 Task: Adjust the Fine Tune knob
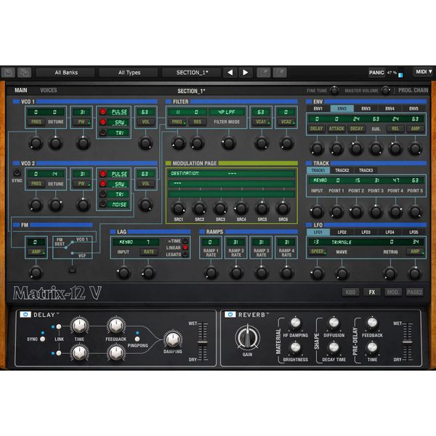click(x=334, y=90)
